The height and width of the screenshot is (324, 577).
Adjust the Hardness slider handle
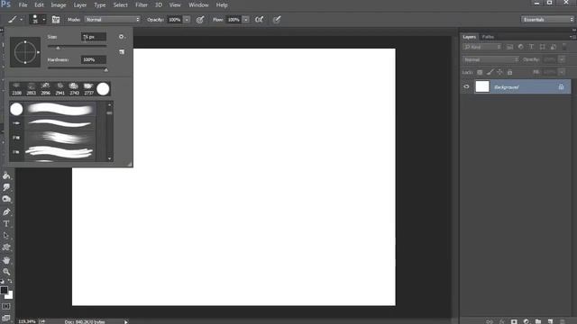(105, 70)
